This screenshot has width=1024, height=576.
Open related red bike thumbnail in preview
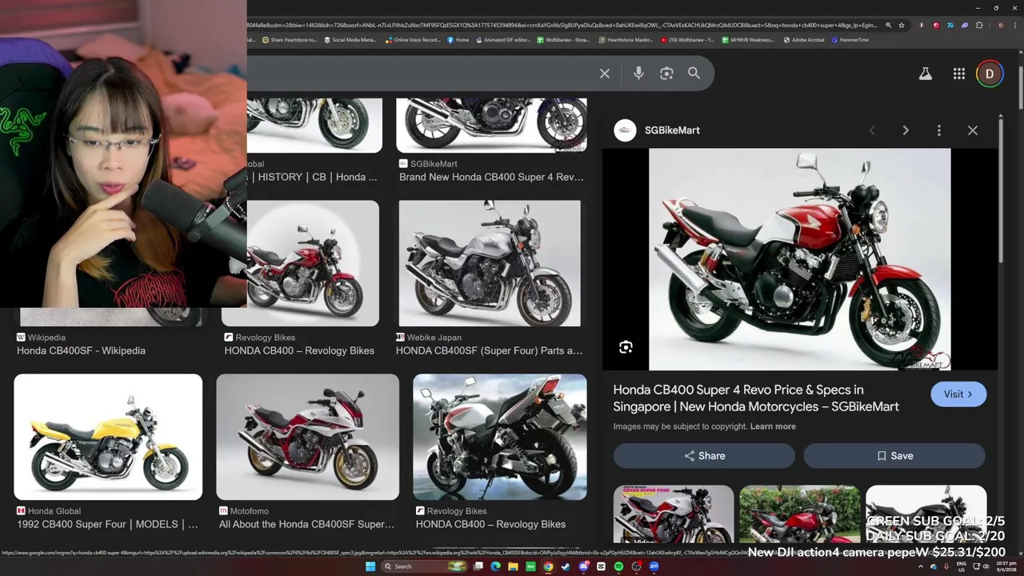tap(800, 514)
